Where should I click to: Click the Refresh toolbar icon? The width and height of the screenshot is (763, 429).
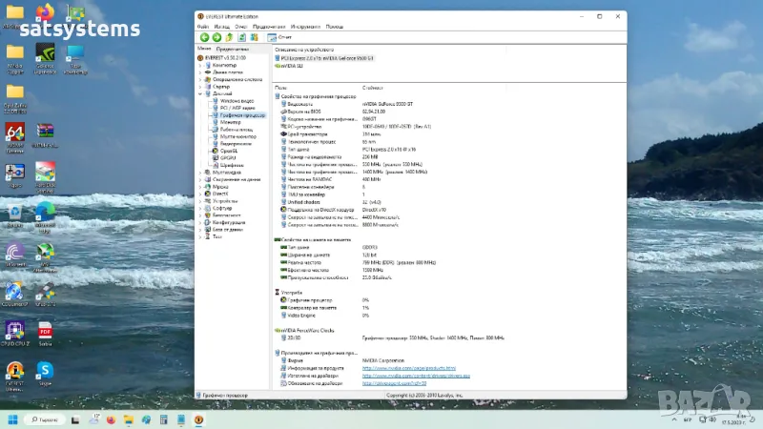[241, 37]
